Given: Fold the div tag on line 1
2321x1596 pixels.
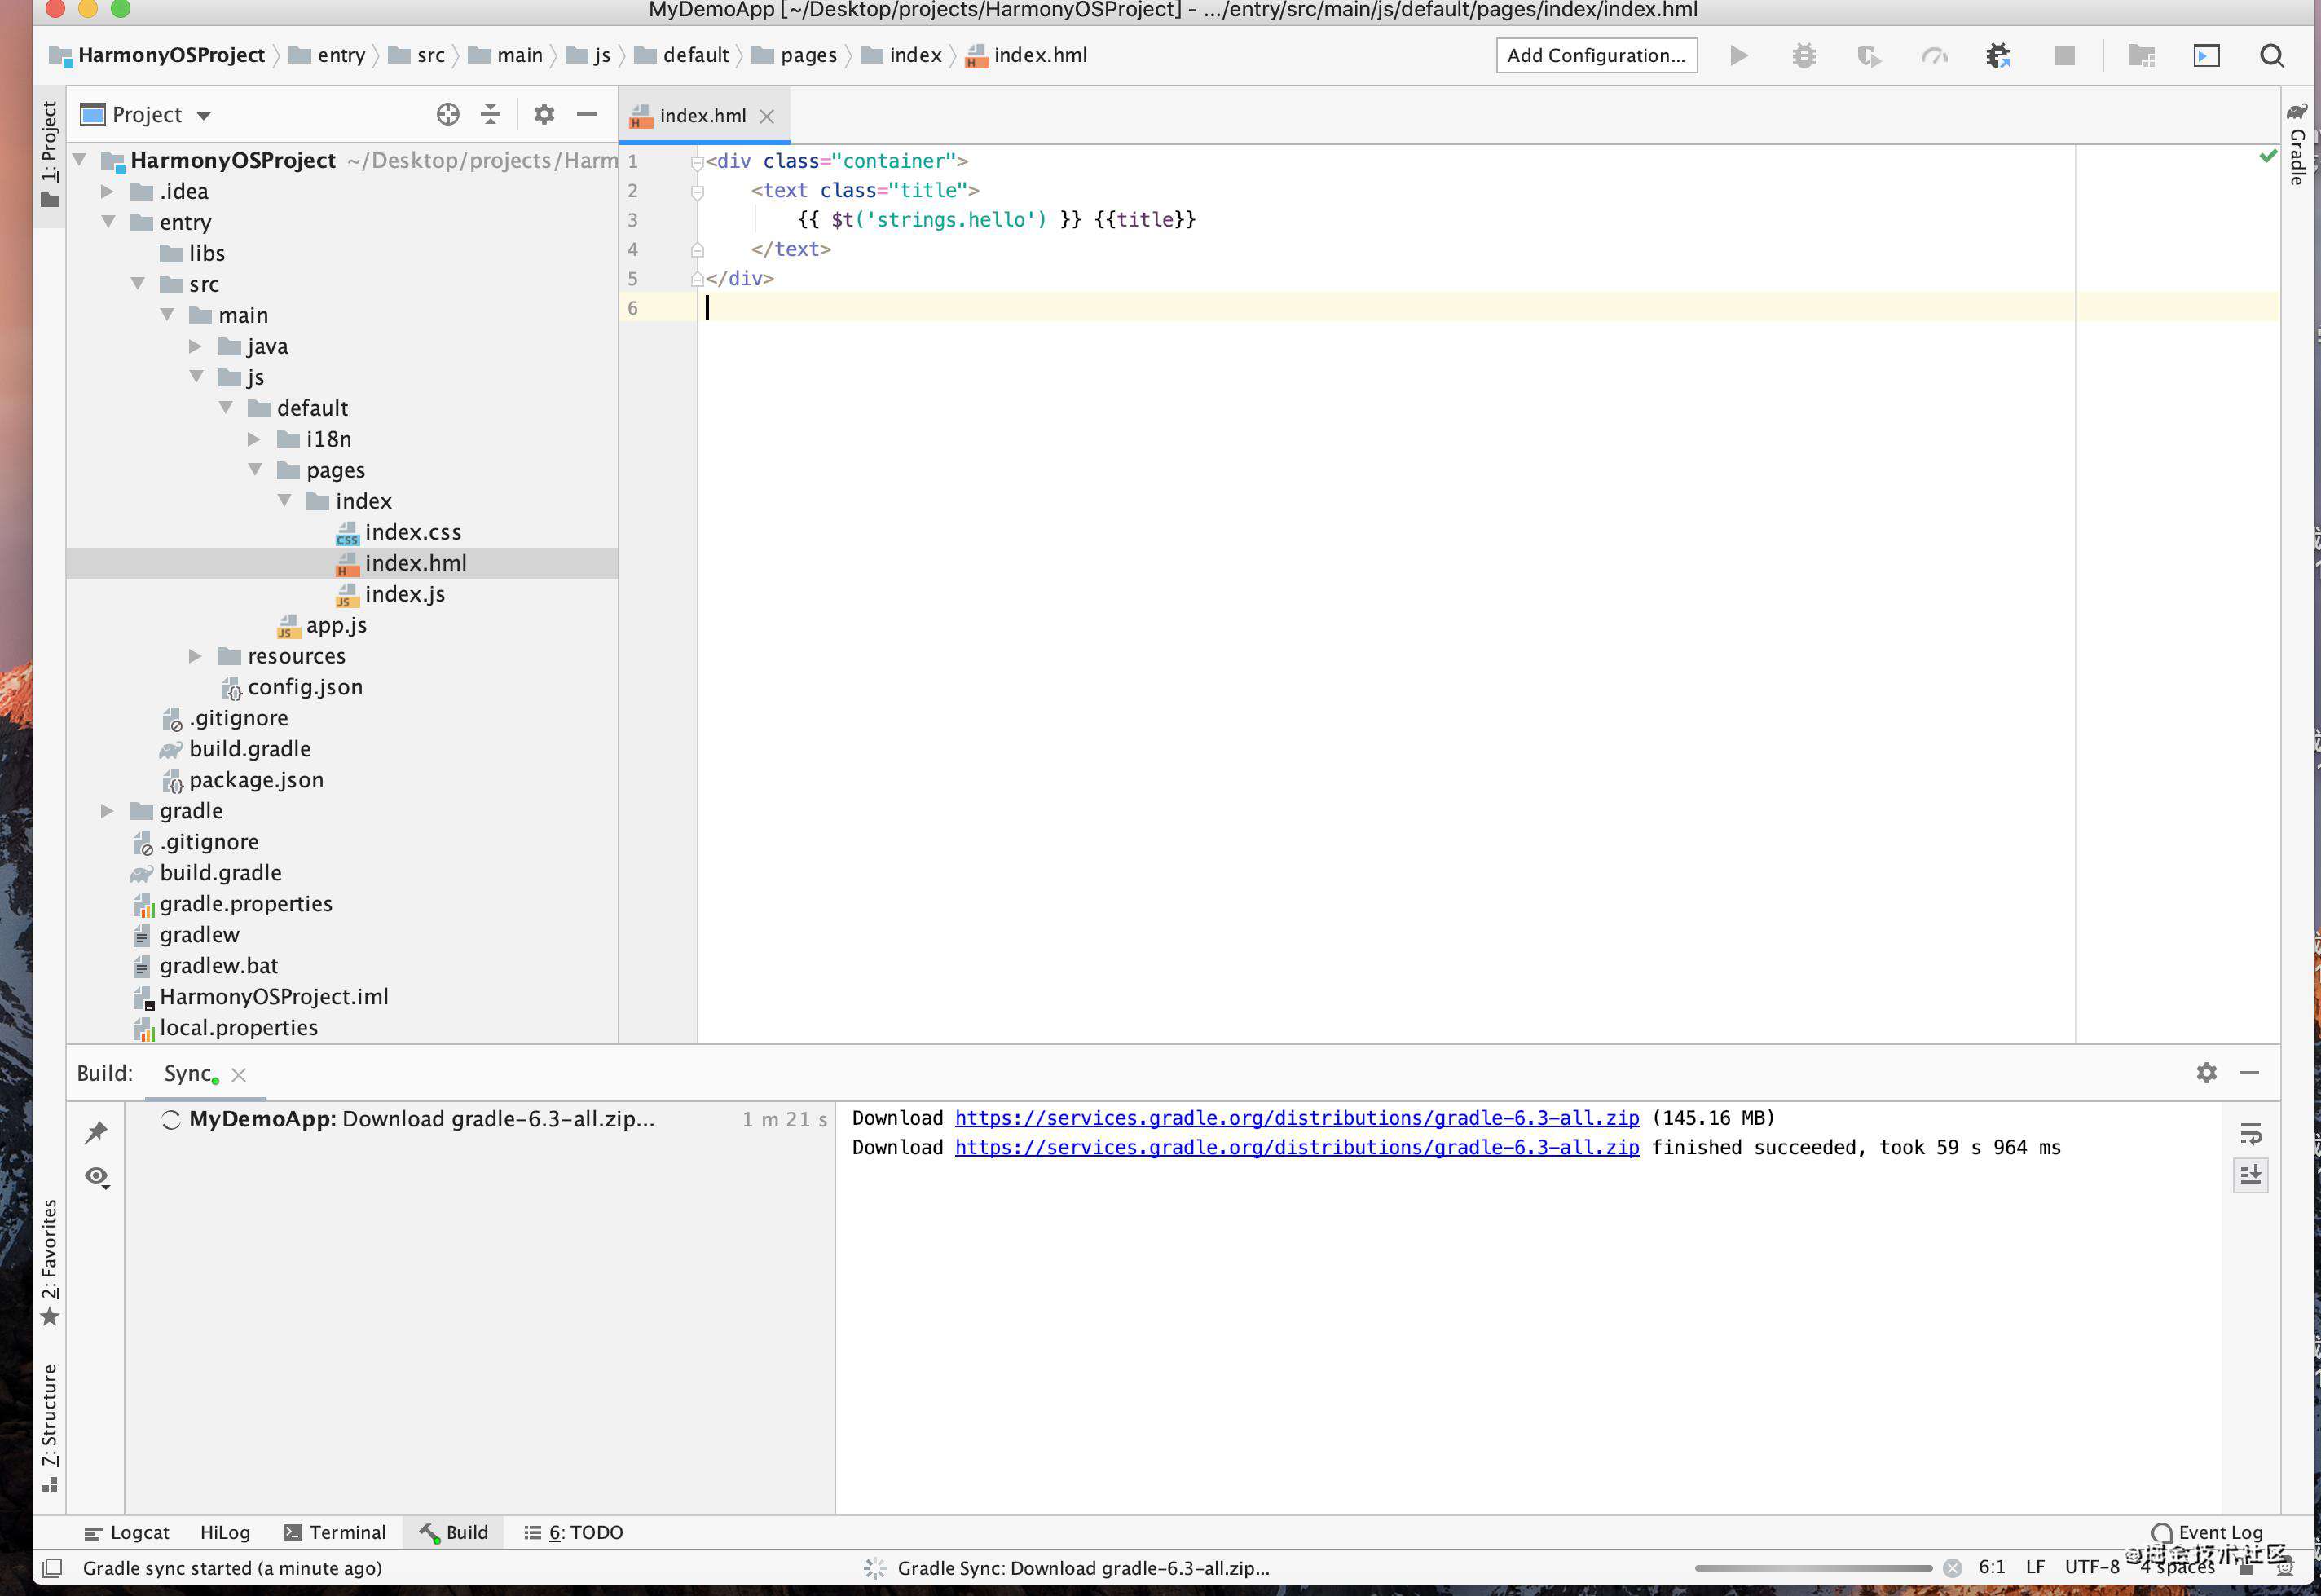Looking at the screenshot, I should click(697, 163).
